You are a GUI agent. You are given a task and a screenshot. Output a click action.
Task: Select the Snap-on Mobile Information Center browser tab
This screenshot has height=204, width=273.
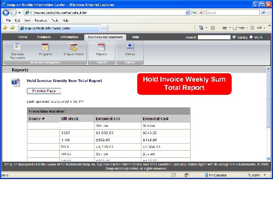pyautogui.click(x=59, y=28)
